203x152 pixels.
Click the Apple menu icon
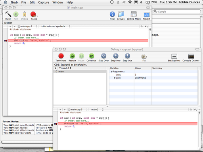click(6, 2)
